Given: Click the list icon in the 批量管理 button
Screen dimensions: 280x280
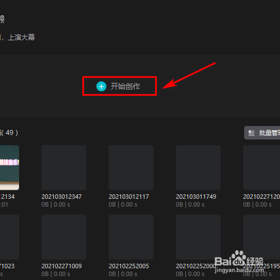Looking at the screenshot, I should point(251,133).
